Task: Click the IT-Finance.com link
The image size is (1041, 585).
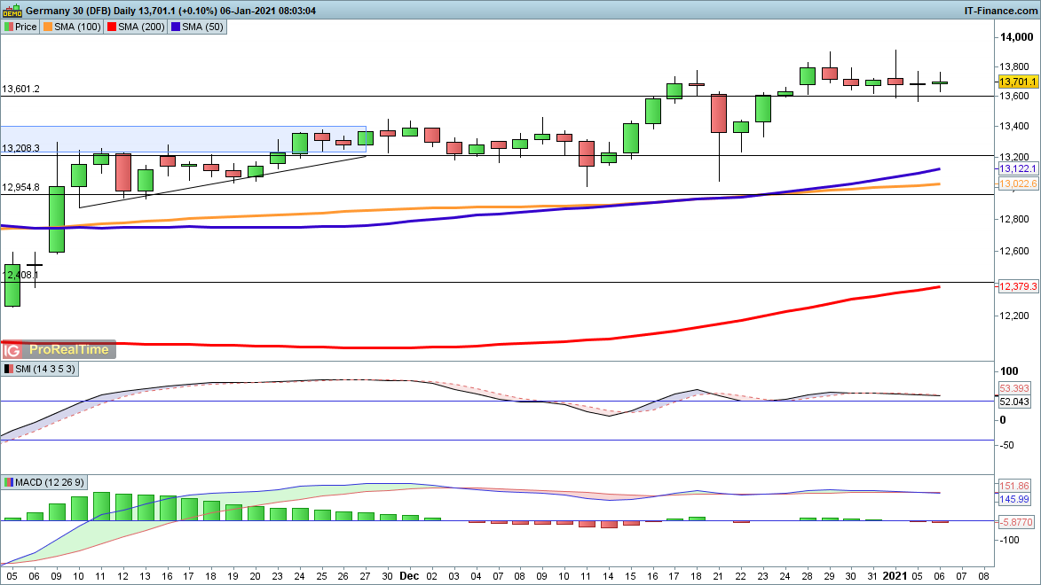Action: coord(999,10)
